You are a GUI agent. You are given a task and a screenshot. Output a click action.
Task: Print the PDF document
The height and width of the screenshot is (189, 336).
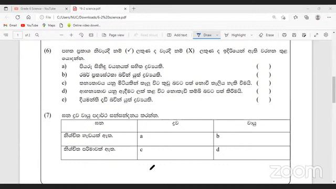[285, 35]
